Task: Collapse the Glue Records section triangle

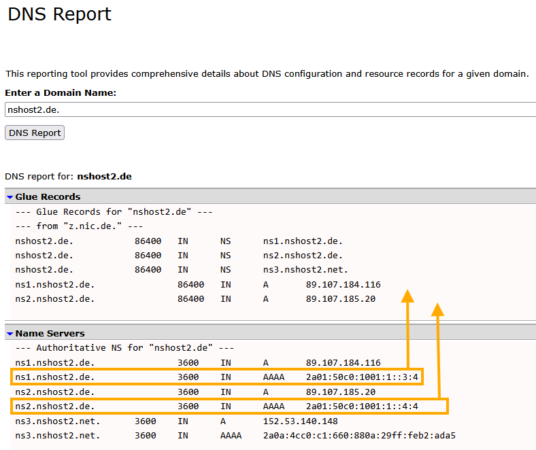Action: (x=10, y=197)
